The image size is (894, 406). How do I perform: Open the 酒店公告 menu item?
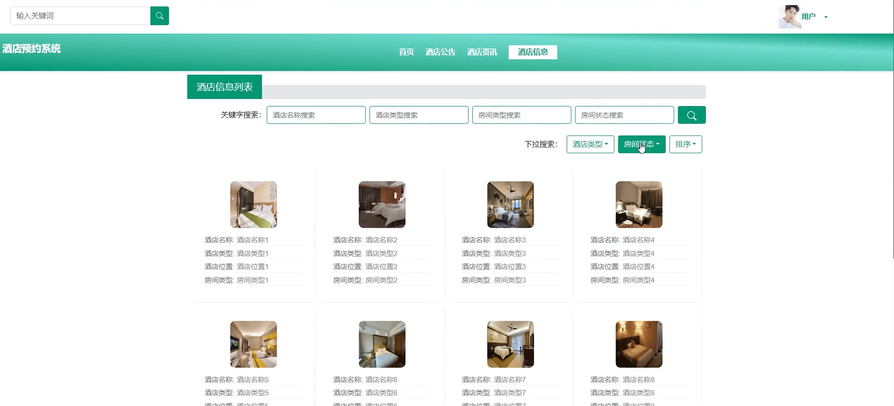(440, 52)
